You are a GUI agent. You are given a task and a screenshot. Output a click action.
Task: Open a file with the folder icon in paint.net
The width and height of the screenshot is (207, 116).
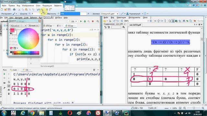point(5,9)
